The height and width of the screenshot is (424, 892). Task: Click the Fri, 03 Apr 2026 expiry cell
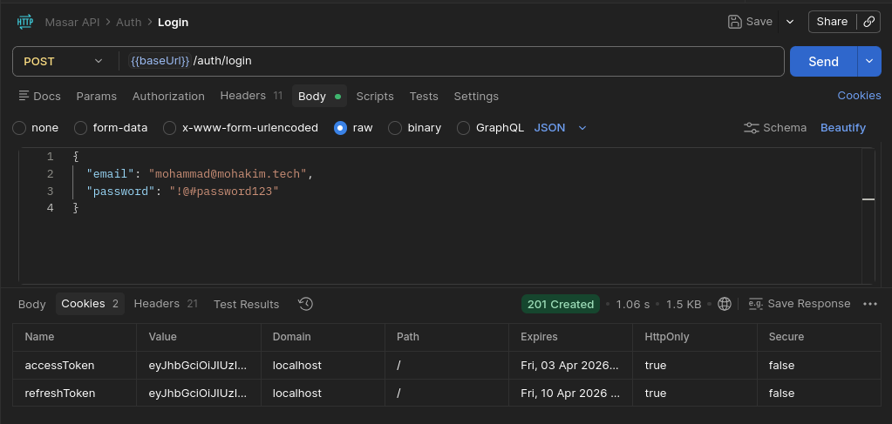click(570, 366)
